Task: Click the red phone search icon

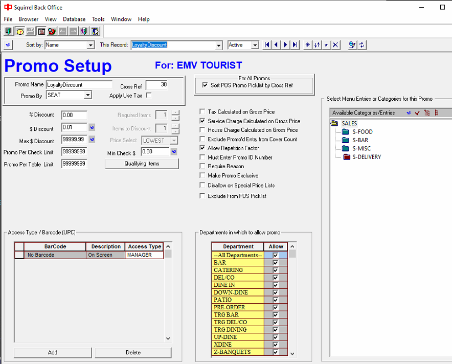Action: (x=52, y=31)
